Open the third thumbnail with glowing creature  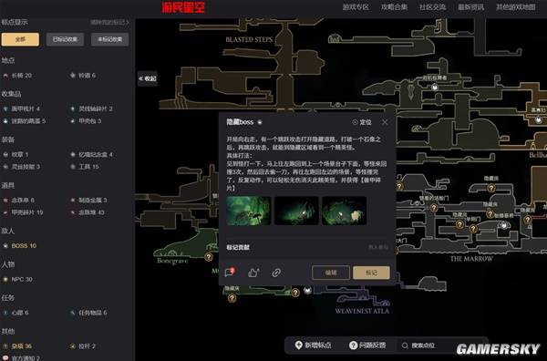tap(344, 211)
